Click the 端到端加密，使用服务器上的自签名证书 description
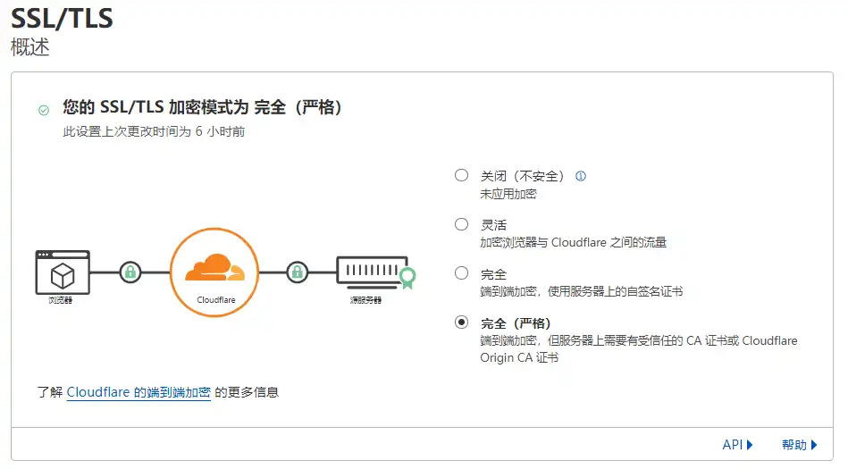Screen dimensions: 848x469 [x=582, y=291]
